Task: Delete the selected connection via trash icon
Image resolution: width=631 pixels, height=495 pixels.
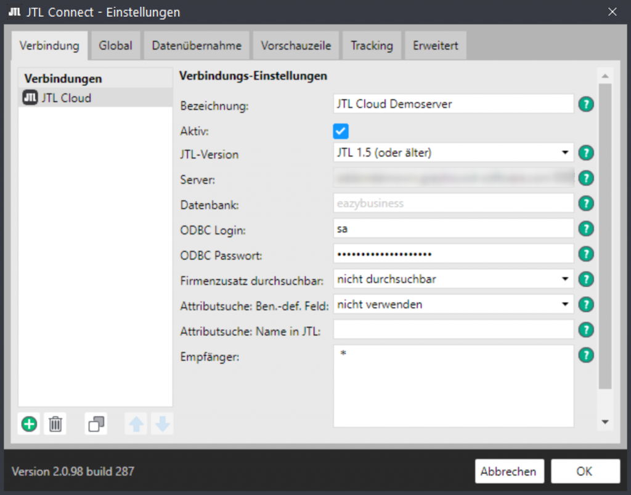Action: click(x=55, y=424)
